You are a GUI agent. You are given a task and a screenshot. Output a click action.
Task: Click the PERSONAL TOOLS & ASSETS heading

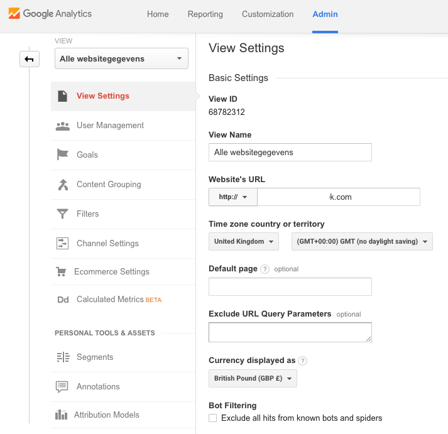[105, 333]
